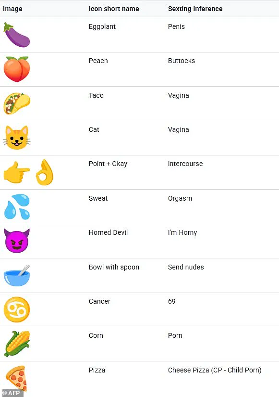Select the pizza slice emoji
The image size is (279, 397).
(x=16, y=379)
